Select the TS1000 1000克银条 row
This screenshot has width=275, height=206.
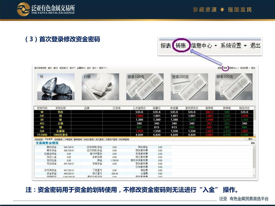point(144,135)
